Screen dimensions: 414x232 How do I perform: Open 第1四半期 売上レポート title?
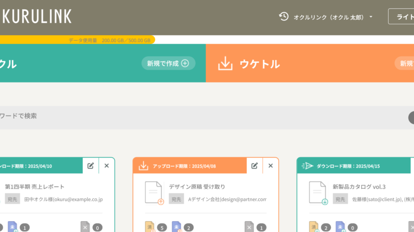(35, 187)
